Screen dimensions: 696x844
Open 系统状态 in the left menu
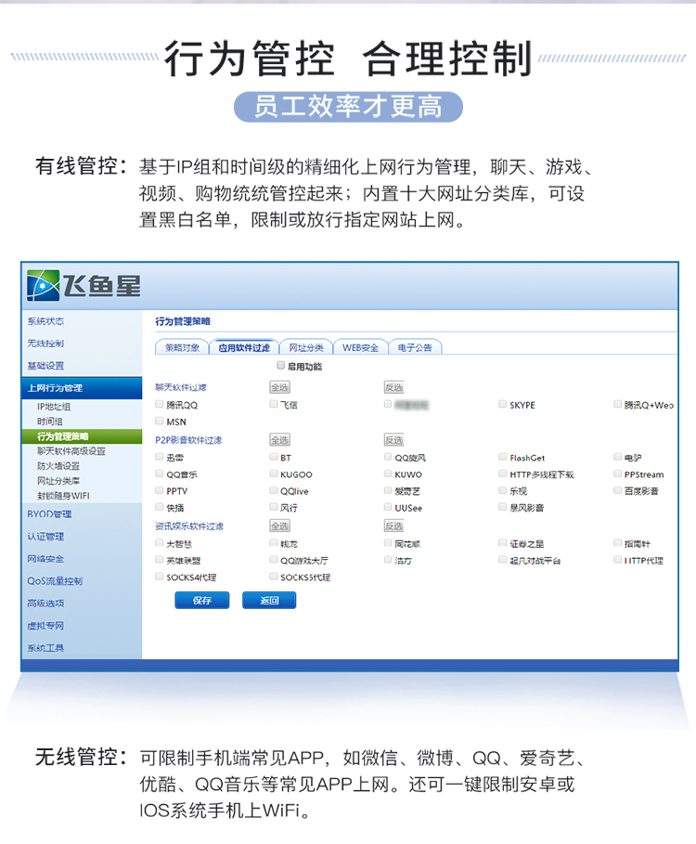coord(45,321)
